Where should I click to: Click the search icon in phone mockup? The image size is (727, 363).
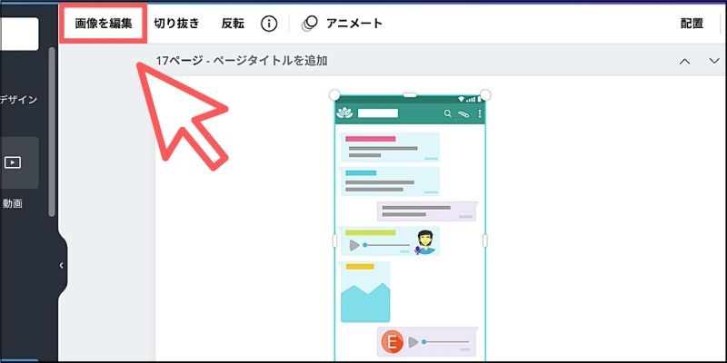447,113
